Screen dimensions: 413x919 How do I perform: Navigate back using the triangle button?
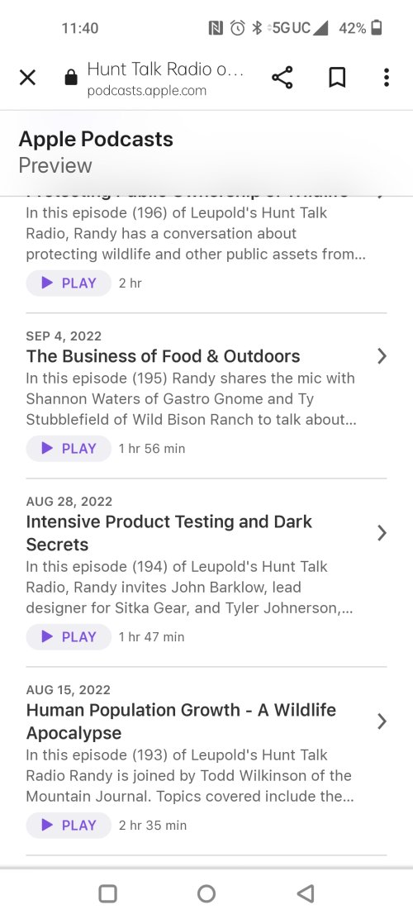pos(306,893)
